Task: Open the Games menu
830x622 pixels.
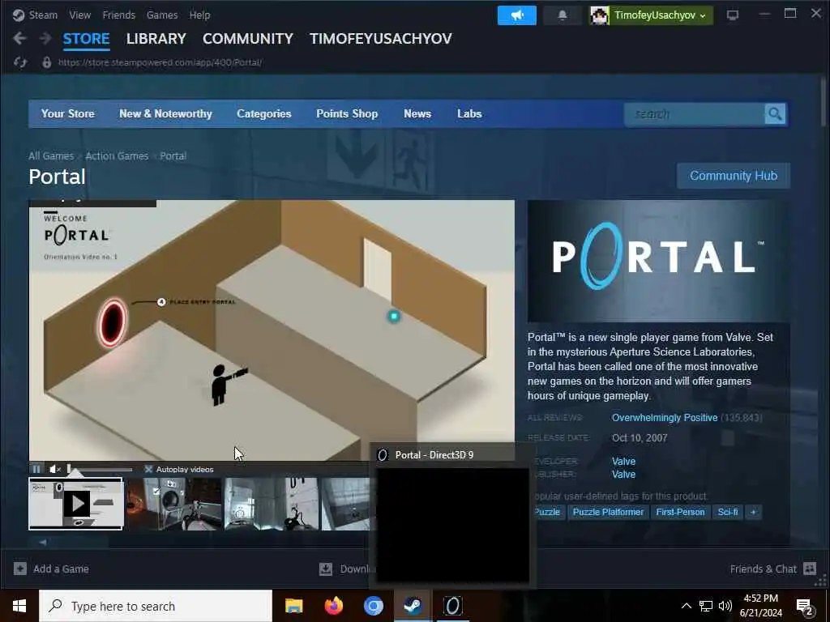Action: [x=162, y=15]
